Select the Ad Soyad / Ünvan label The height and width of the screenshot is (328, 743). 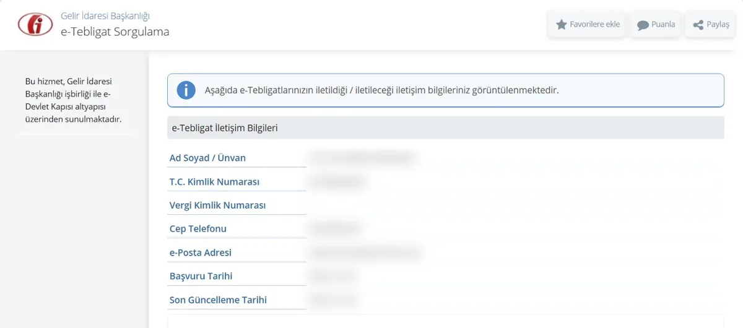point(207,158)
